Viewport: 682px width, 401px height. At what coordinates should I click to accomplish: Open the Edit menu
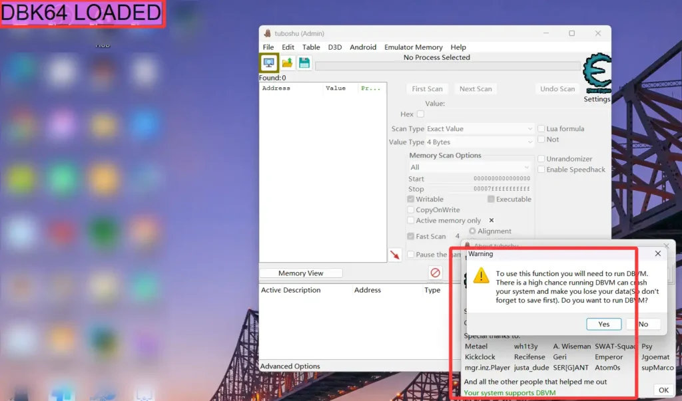288,47
